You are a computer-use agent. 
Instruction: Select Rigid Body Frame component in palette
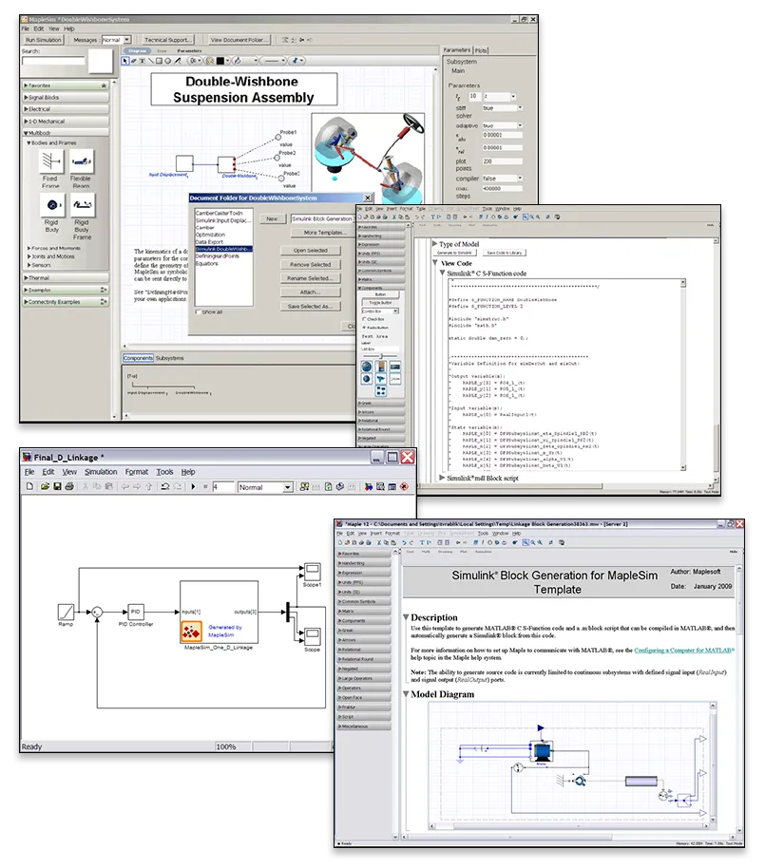click(x=82, y=205)
